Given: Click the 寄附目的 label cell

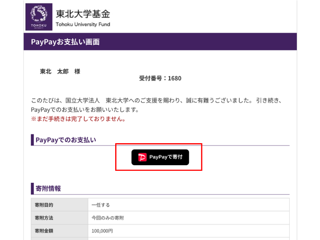Looking at the screenshot, I should 60,205.
